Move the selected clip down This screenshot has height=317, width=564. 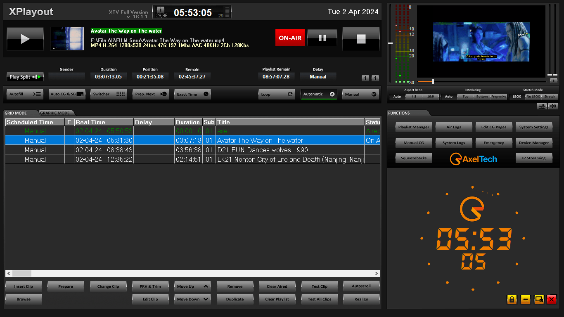click(x=193, y=299)
